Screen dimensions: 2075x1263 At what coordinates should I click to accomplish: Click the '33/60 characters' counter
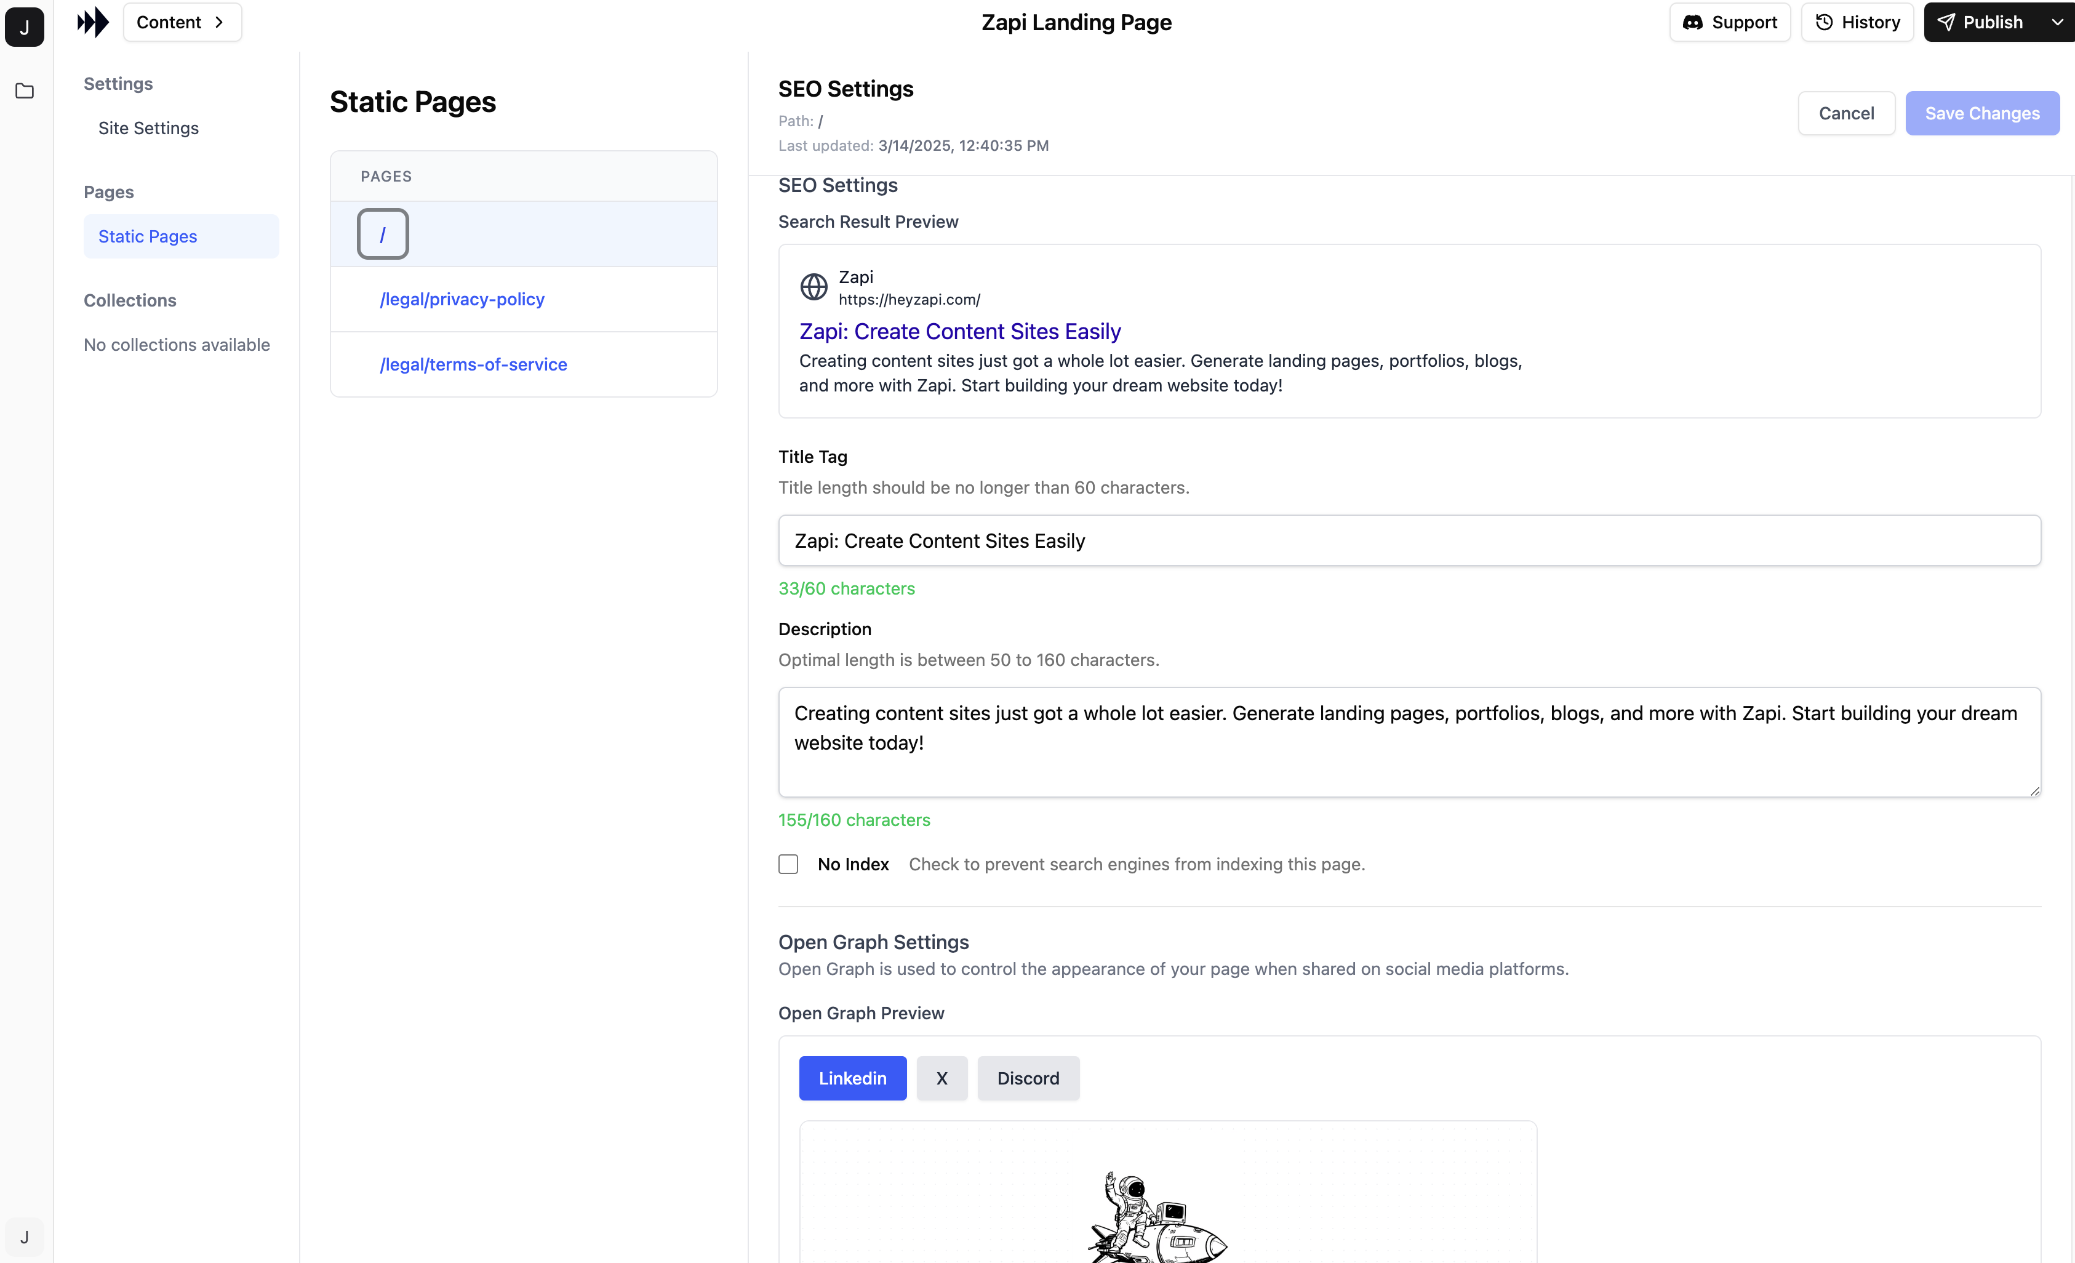pyautogui.click(x=846, y=588)
